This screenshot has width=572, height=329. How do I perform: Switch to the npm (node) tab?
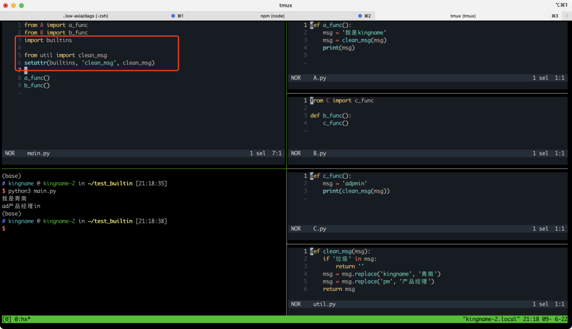(x=272, y=16)
